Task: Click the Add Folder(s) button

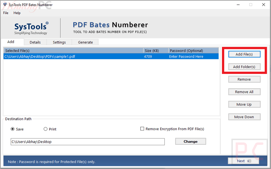Action: point(244,67)
